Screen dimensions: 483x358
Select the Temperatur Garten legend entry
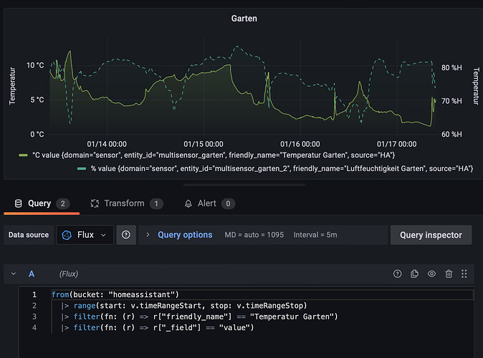click(214, 155)
